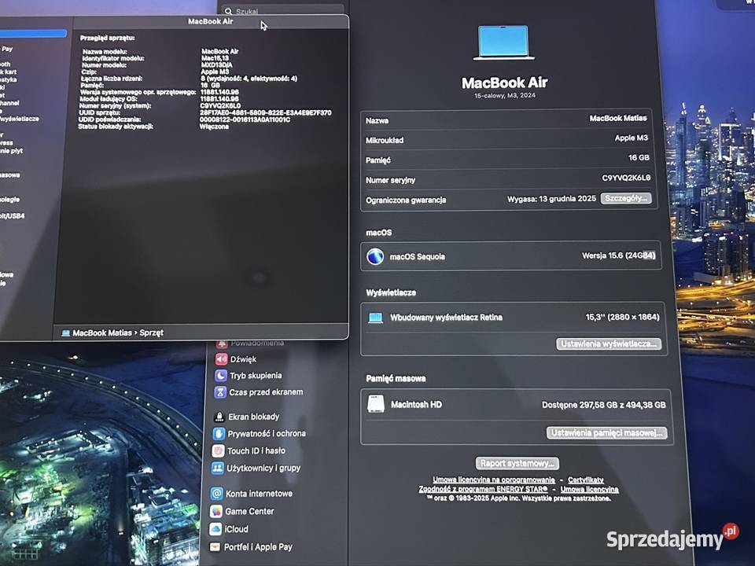Click the macOS Sequoia logo icon
755x566 pixels.
(375, 256)
